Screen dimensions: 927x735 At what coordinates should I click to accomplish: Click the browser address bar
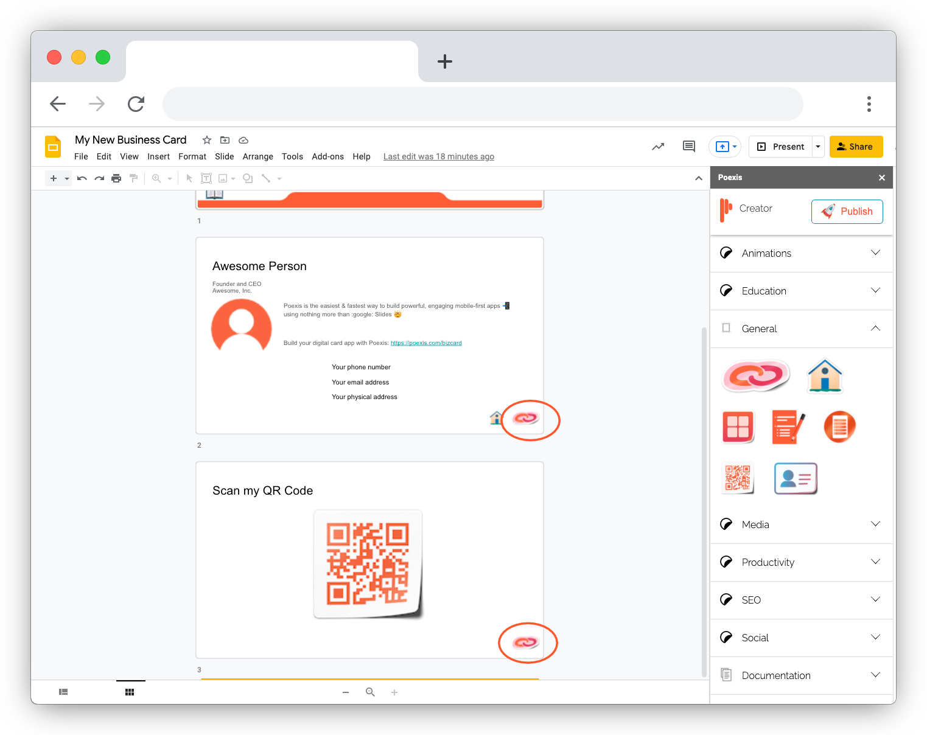click(483, 104)
